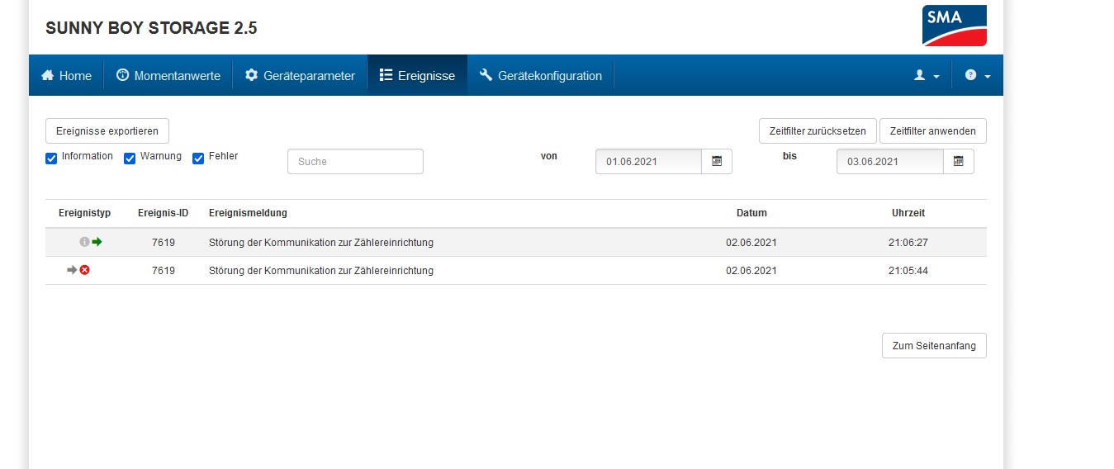Open the Gerätekonfiguration tab
The width and height of the screenshot is (1114, 469).
tap(541, 75)
